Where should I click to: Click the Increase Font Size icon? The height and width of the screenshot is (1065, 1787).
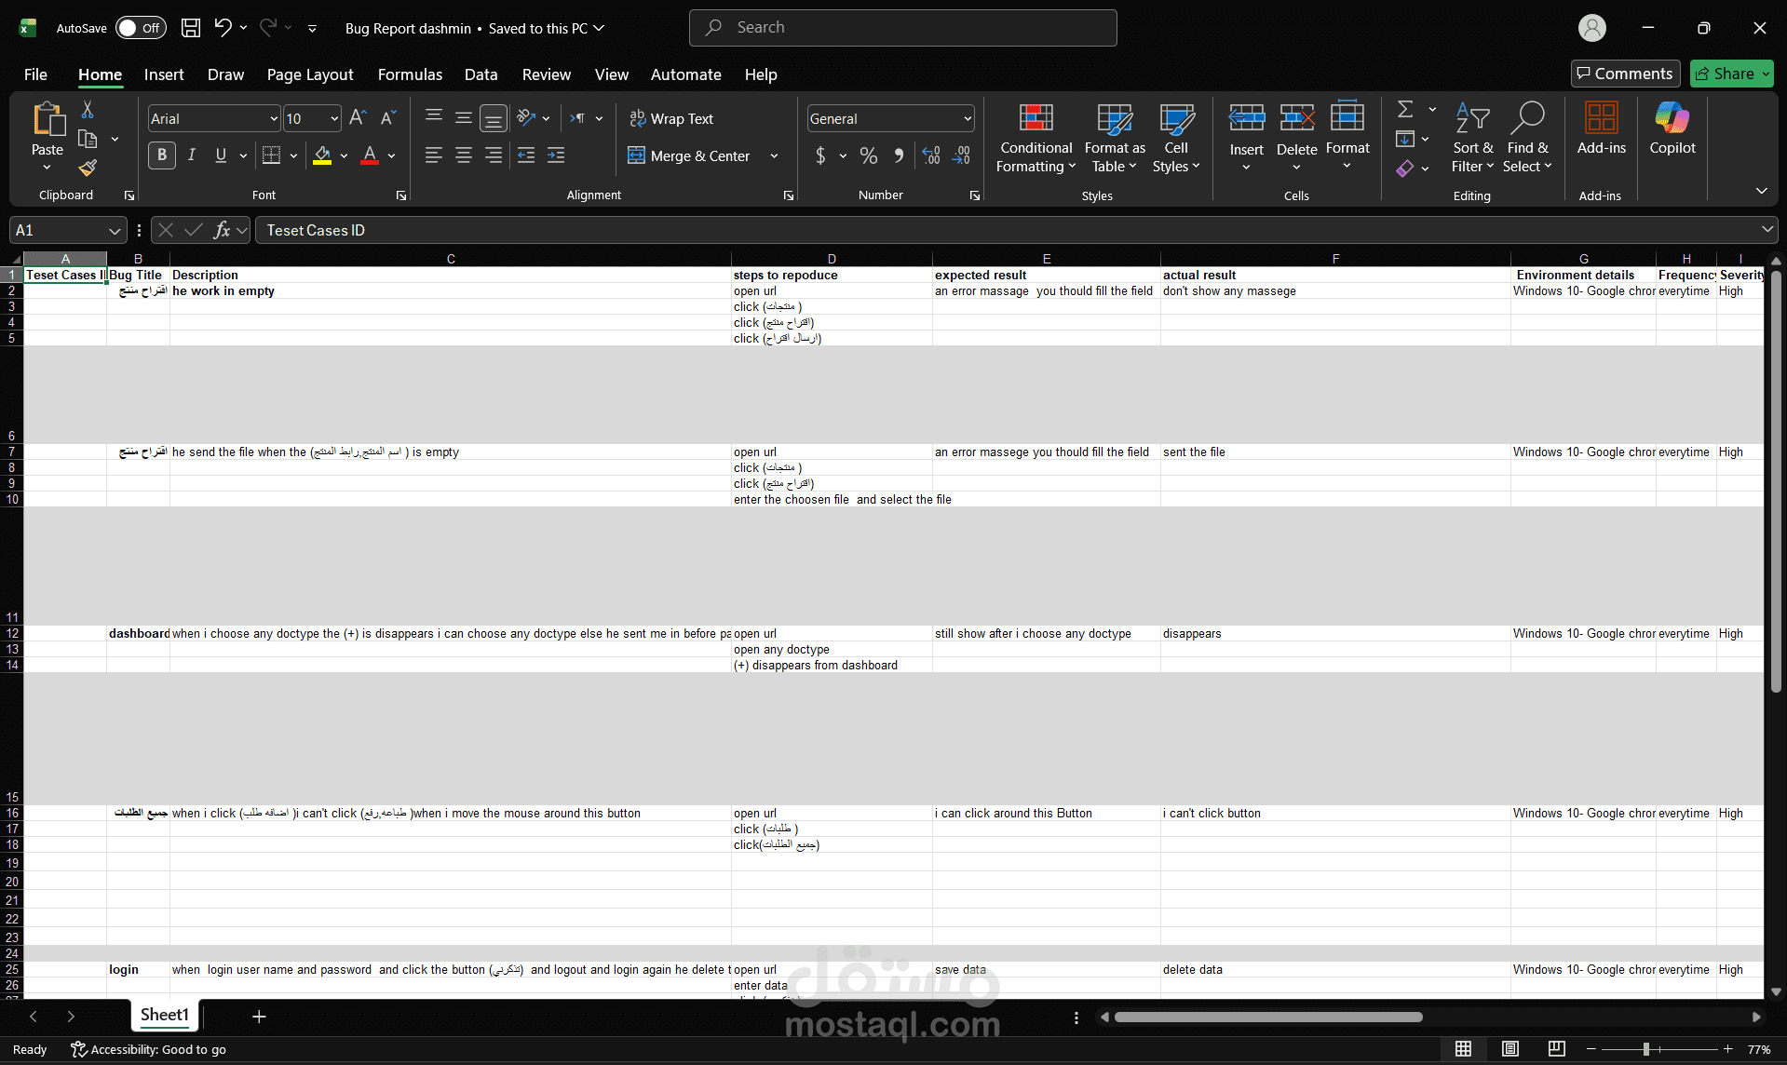coord(358,118)
